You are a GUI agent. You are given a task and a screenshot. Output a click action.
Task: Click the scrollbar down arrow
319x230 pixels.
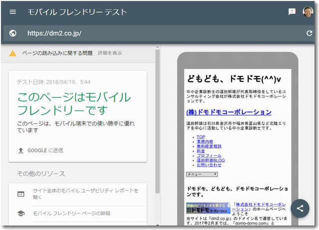tap(158, 225)
